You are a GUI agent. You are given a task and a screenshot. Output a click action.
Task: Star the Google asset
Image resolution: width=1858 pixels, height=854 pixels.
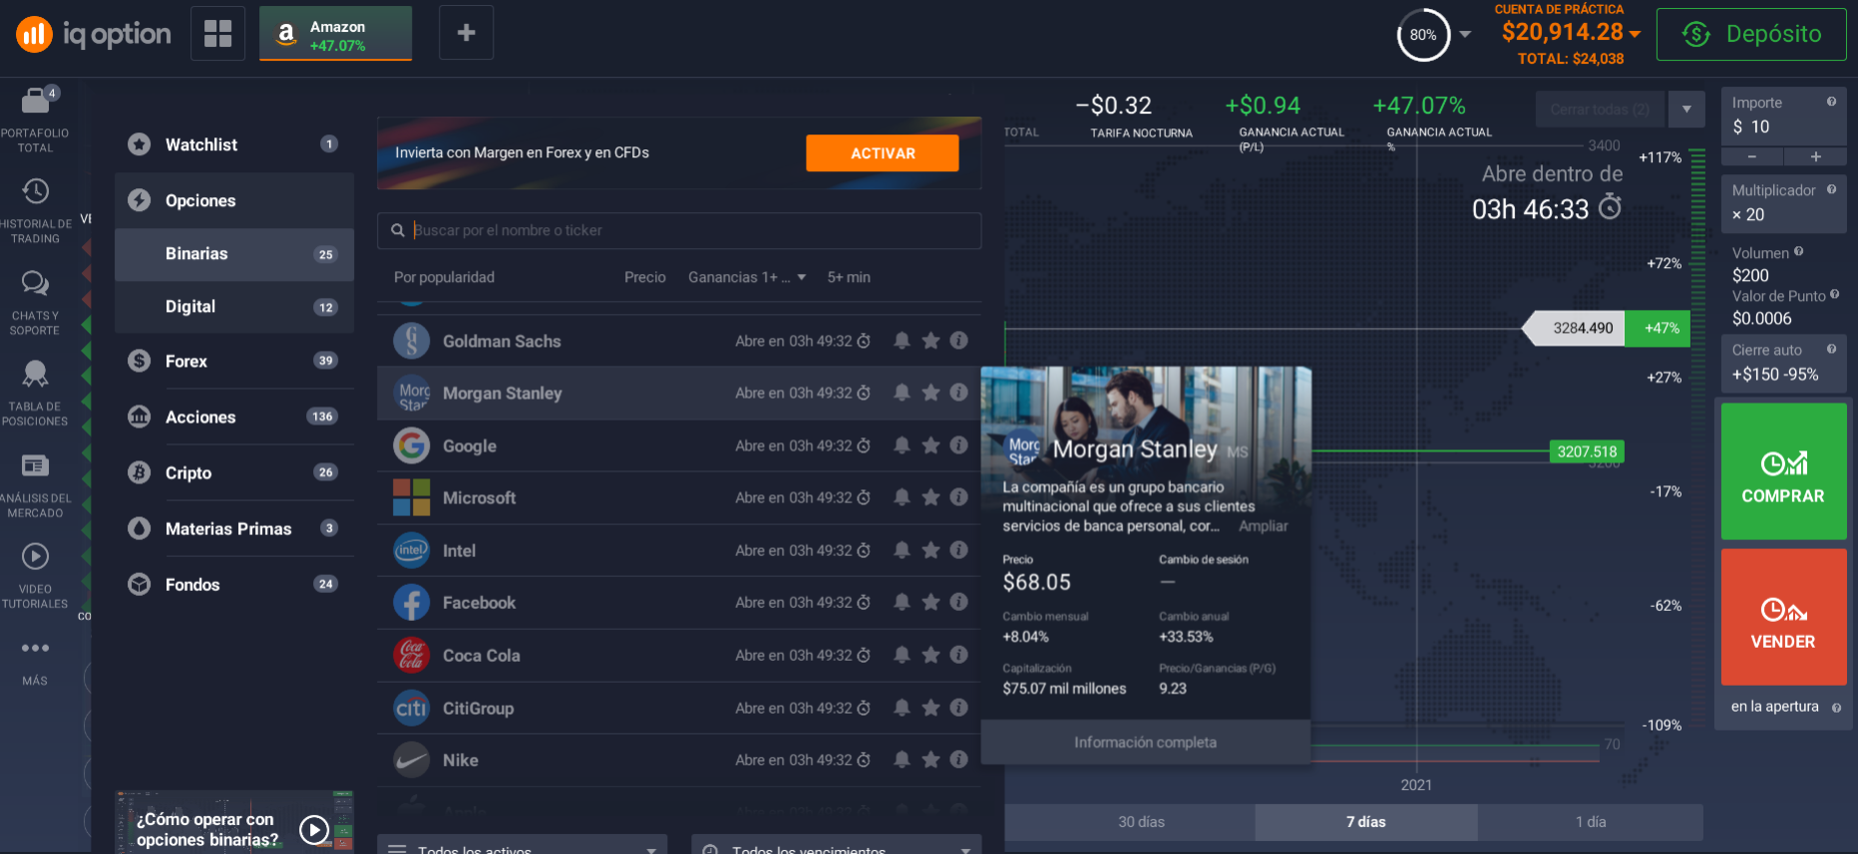tap(930, 445)
